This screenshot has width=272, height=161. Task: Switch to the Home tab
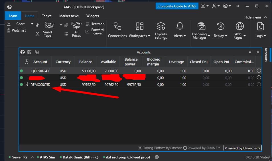[x=30, y=16]
